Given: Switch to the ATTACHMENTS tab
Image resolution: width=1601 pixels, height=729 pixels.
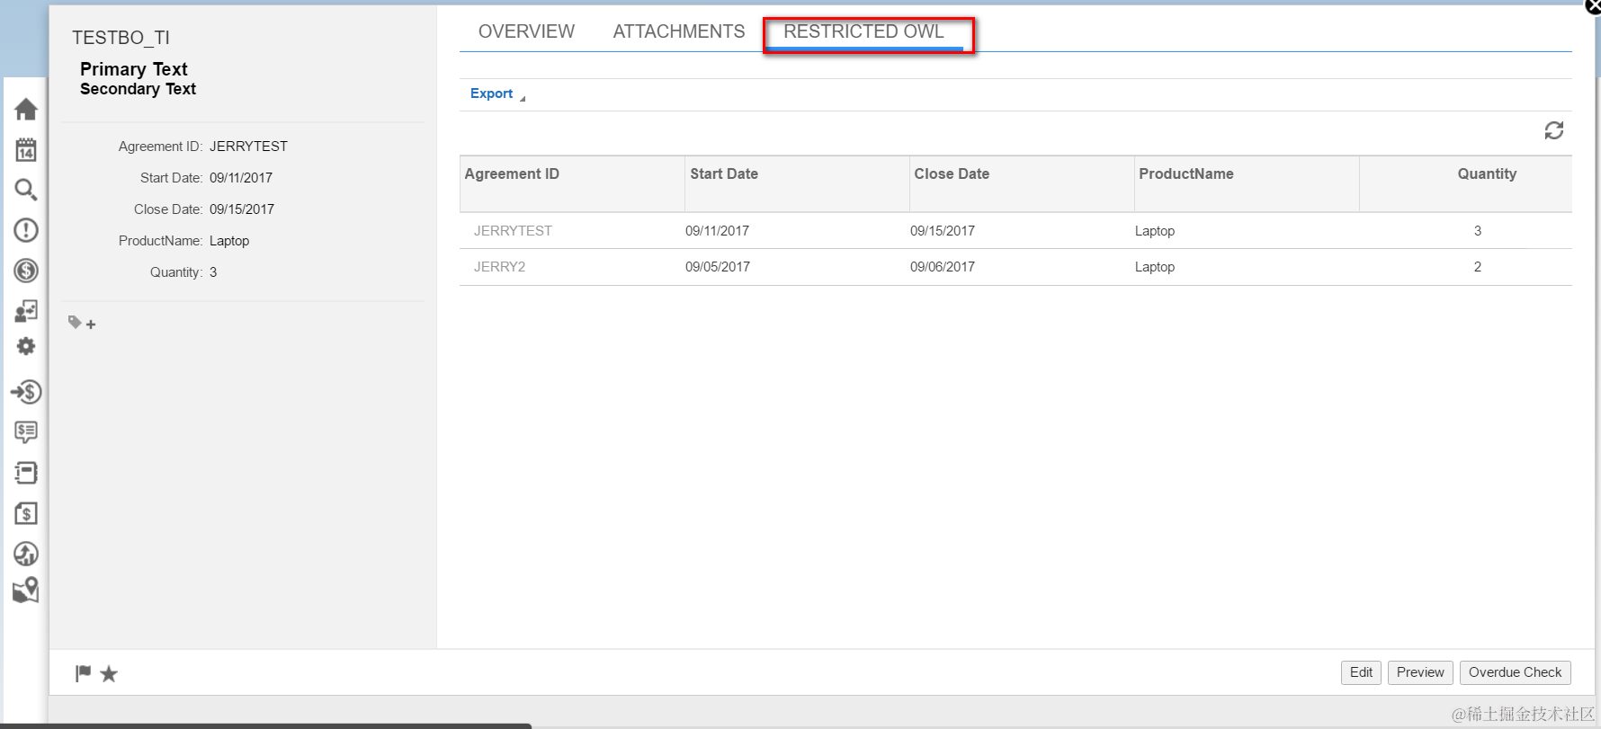Looking at the screenshot, I should pyautogui.click(x=679, y=31).
